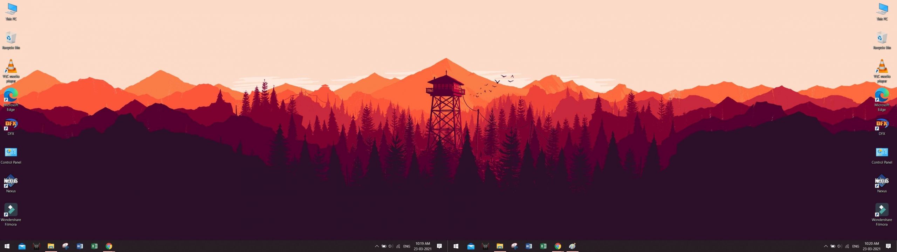Open Mail app on the 10:19 AM taskbar
The image size is (897, 252).
22,246
